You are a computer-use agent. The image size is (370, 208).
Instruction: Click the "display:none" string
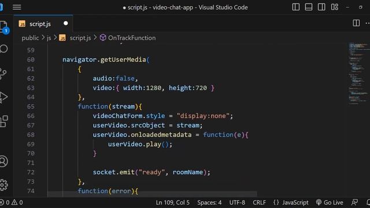click(203, 116)
